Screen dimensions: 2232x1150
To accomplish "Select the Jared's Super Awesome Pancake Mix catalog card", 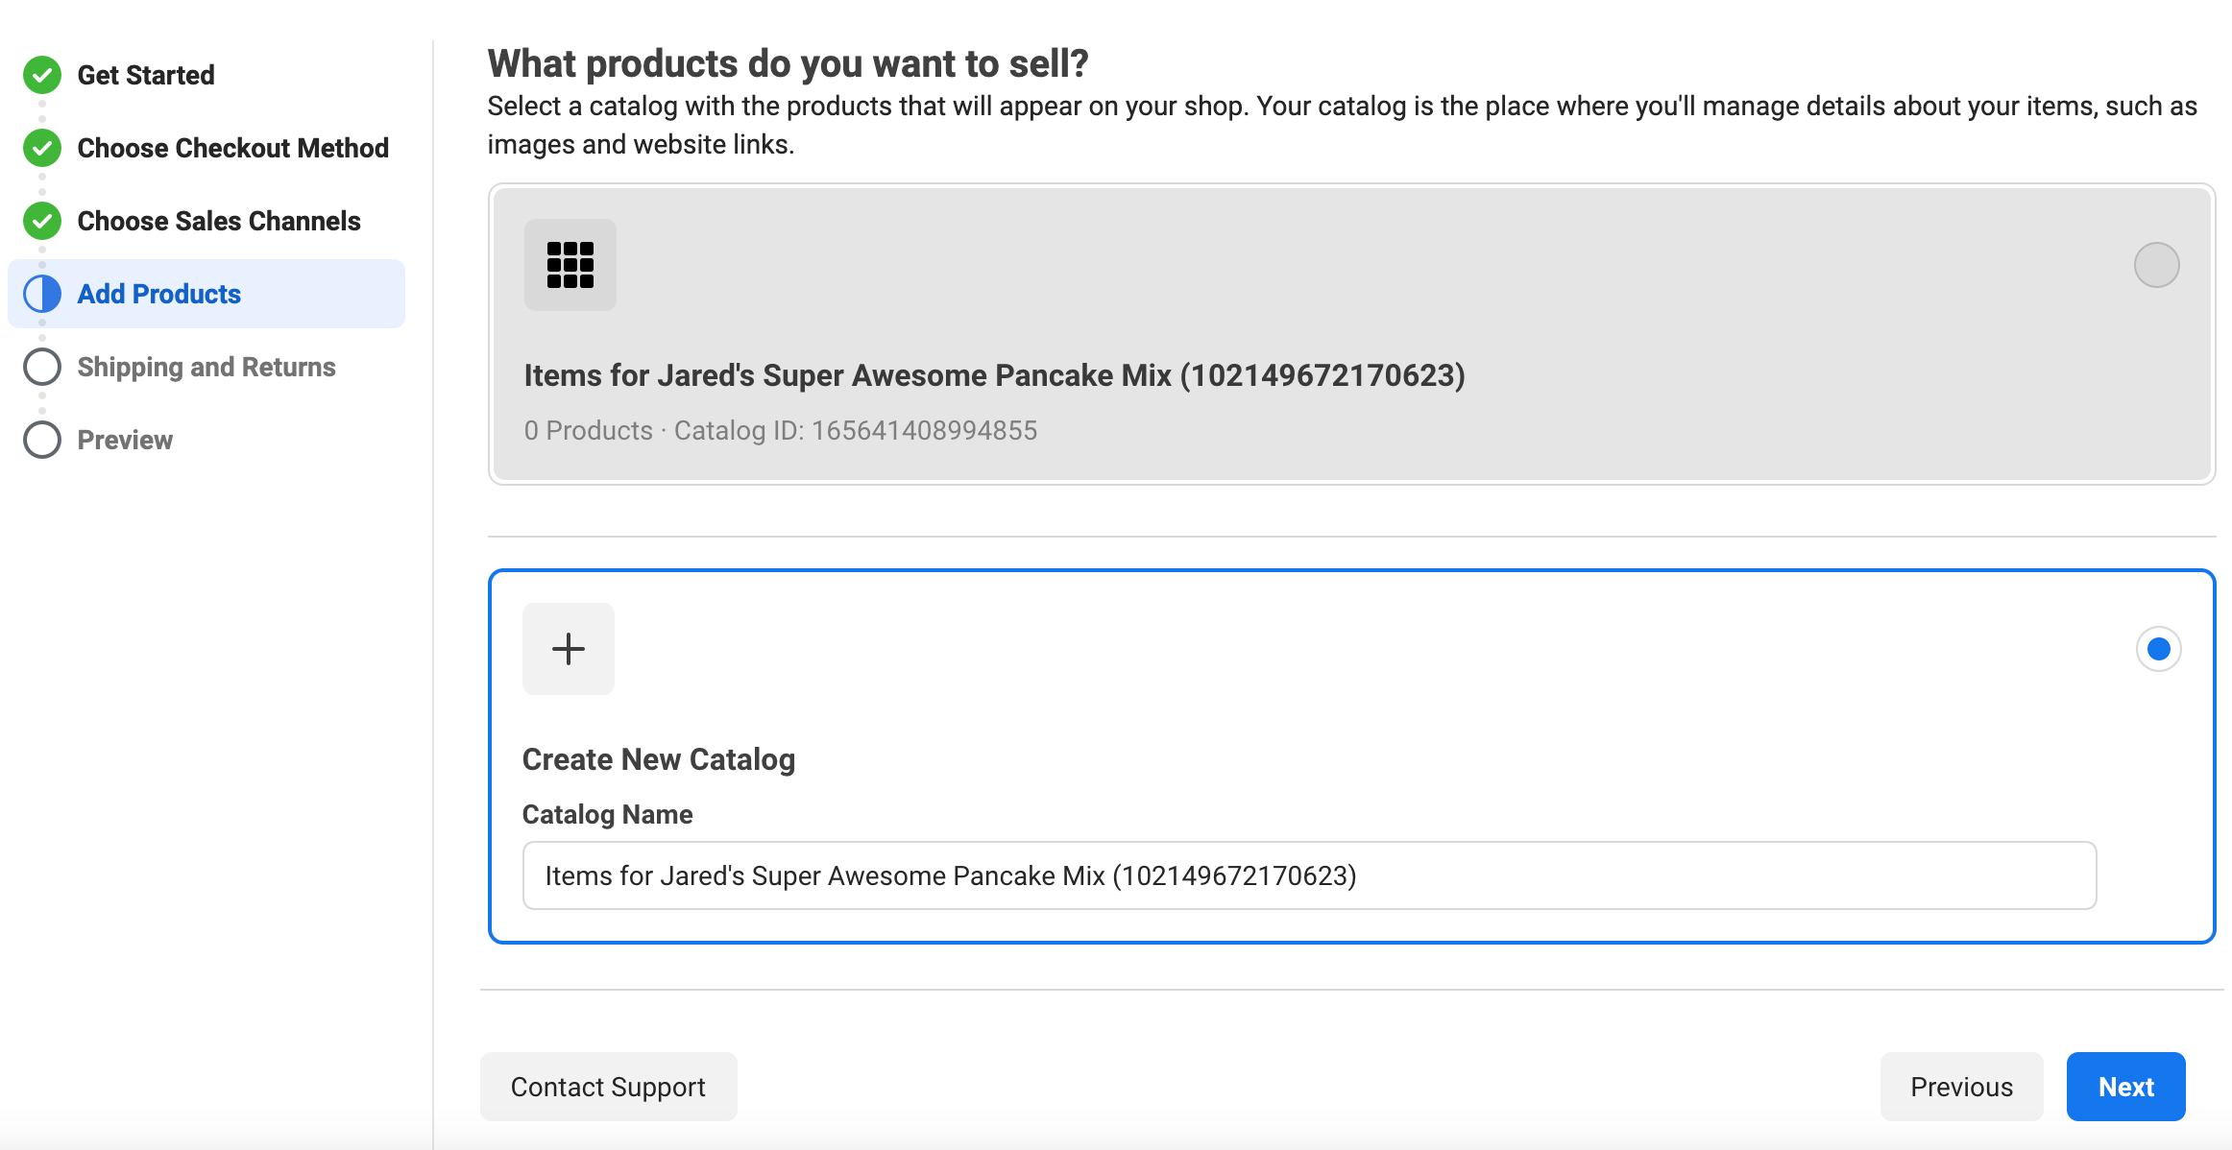I will coord(994,375).
